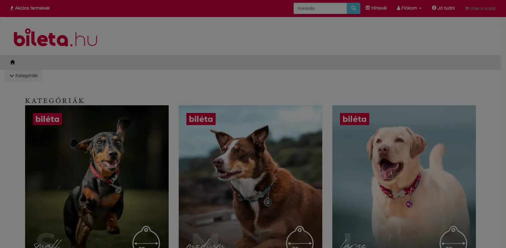The height and width of the screenshot is (248, 506).
Task: Click the chevron arrow inside the Kategóriák button
Action: 12,76
